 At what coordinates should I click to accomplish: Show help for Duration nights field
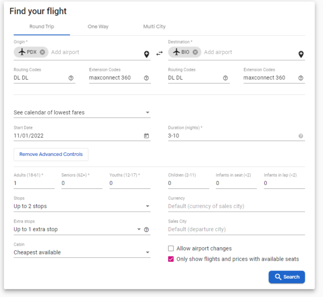click(x=301, y=136)
